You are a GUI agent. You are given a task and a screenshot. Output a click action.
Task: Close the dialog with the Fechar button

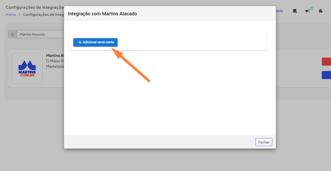coord(264,142)
